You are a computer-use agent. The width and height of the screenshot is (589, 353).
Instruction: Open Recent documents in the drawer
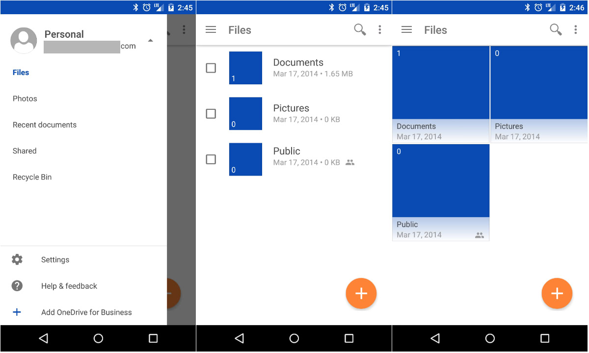click(x=45, y=125)
